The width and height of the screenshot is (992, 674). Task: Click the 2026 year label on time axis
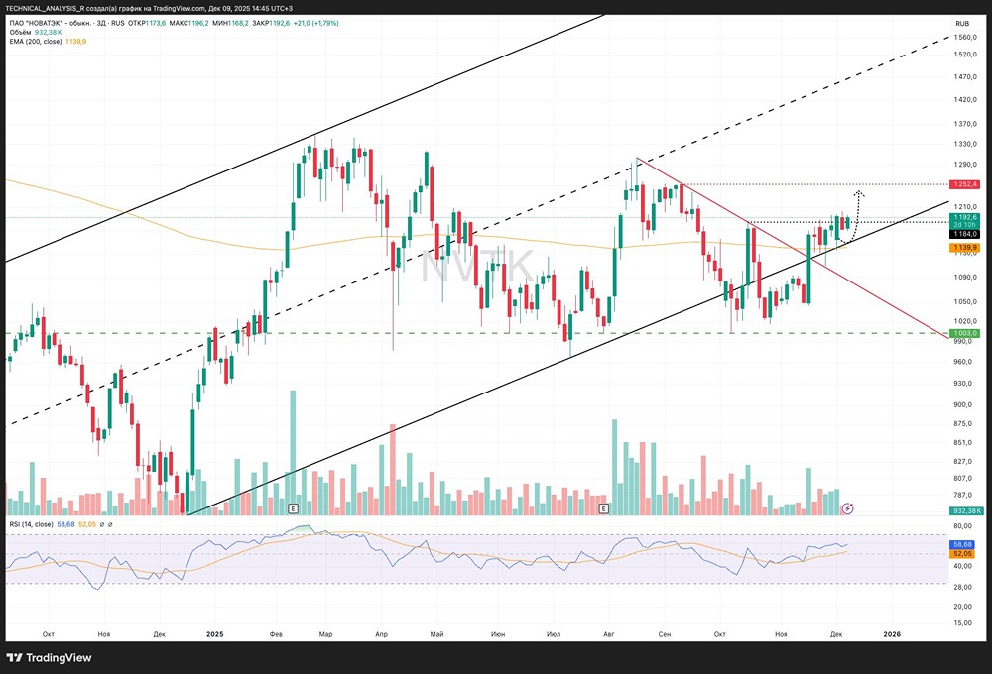click(892, 631)
